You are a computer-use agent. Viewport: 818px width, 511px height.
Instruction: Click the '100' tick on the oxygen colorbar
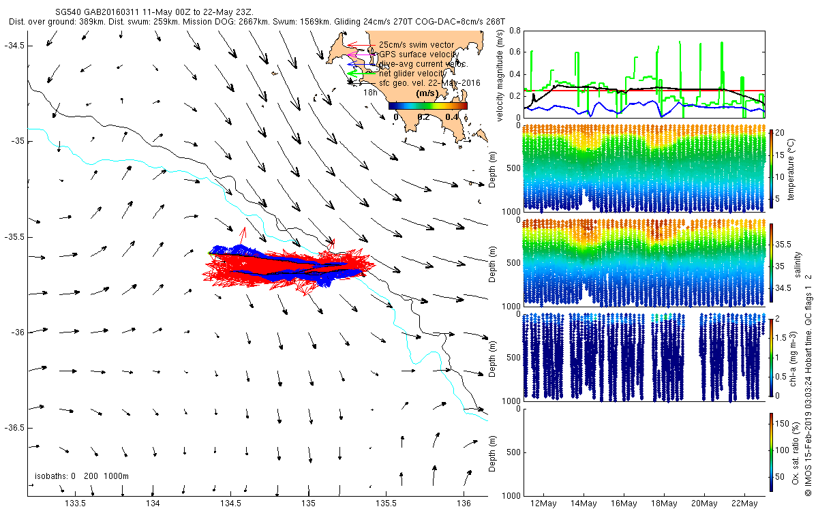pos(783,450)
